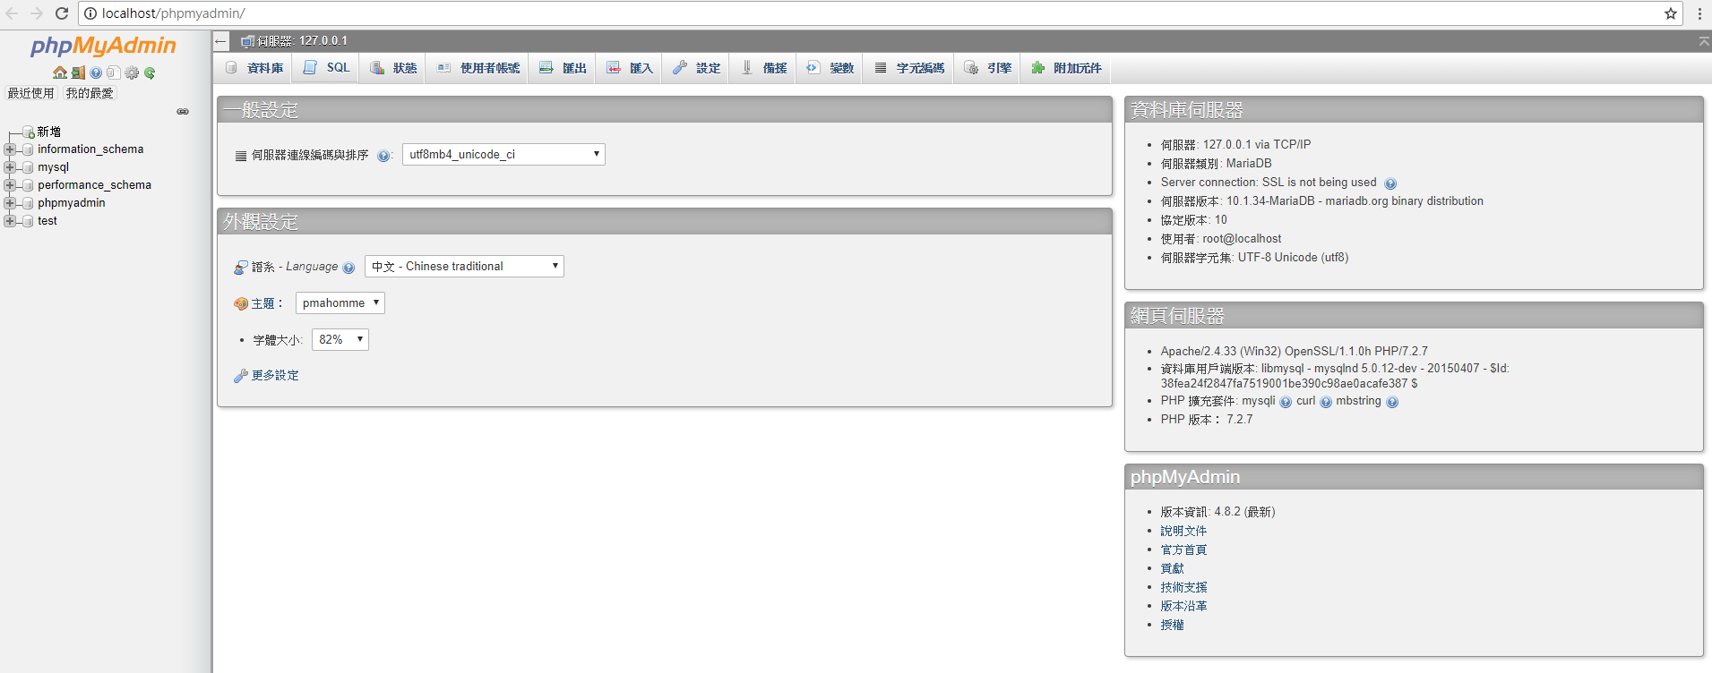Open the SQL tab
Viewport: 1712px width, 673px height.
coord(326,68)
